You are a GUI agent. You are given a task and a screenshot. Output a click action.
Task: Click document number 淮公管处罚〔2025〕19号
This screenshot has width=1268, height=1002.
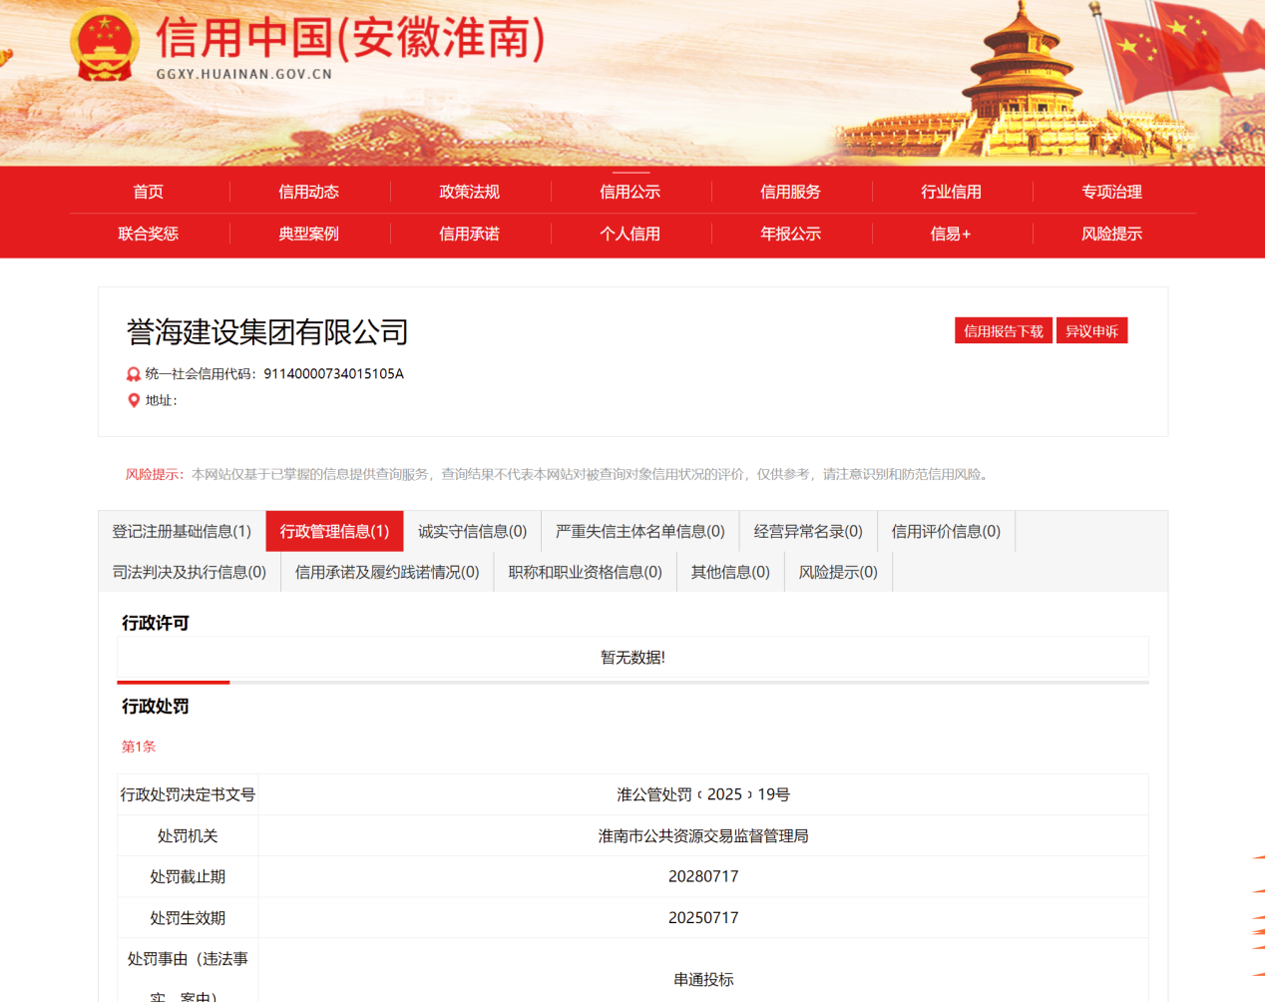[x=703, y=794]
